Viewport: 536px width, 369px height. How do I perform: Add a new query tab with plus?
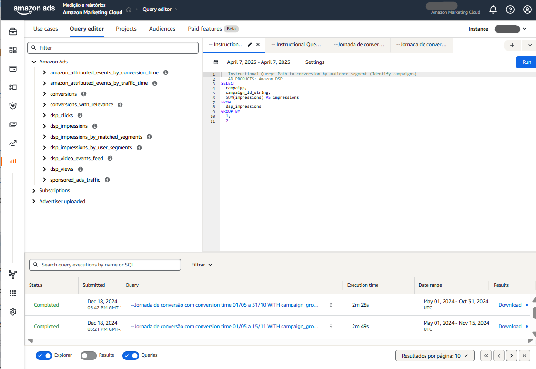click(x=512, y=45)
